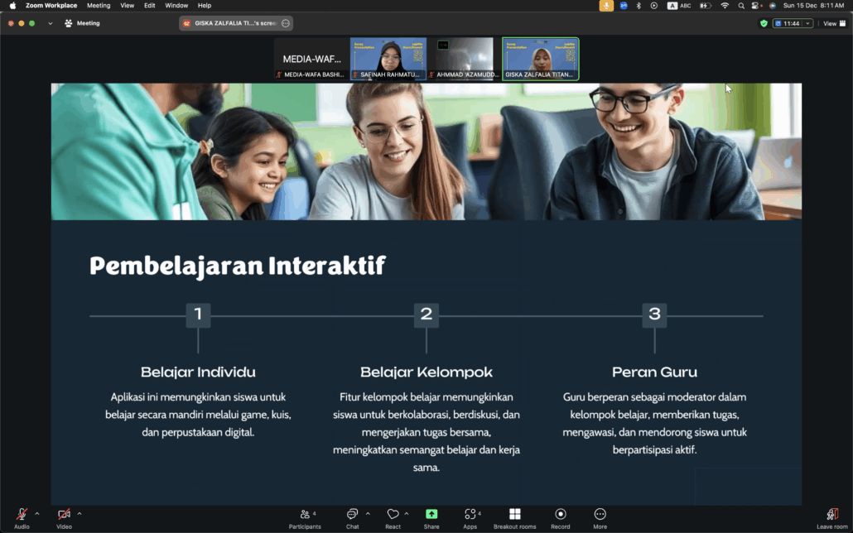
Task: Click the Meeting info paw icon
Action: coord(69,23)
